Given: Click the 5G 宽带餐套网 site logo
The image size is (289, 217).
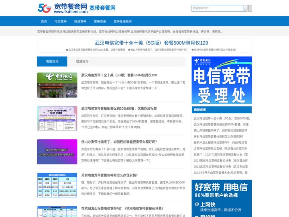Looking at the screenshot, I should point(63,8).
